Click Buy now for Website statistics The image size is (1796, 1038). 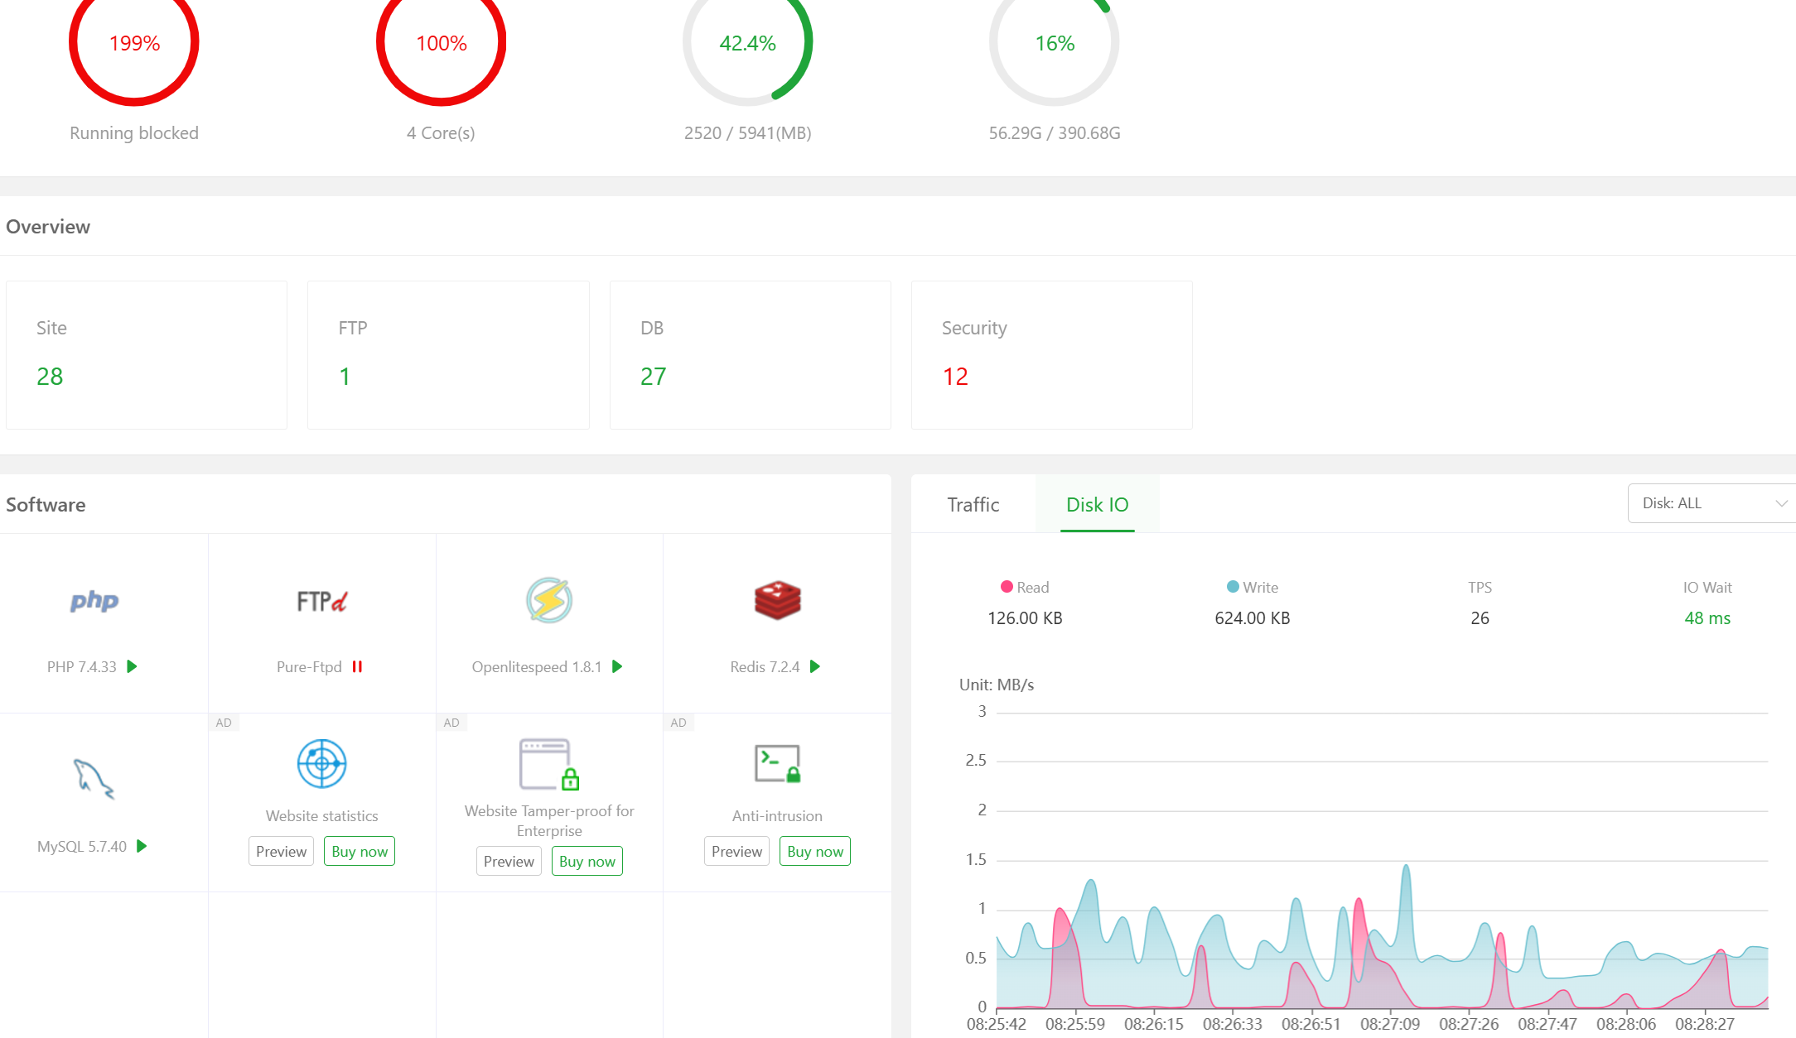coord(359,851)
